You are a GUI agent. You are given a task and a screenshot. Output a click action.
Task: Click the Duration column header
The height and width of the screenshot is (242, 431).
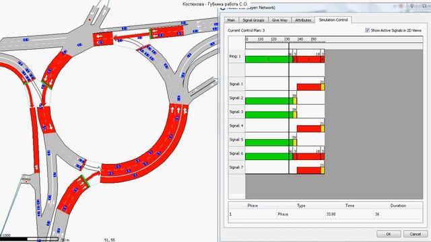pos(398,206)
